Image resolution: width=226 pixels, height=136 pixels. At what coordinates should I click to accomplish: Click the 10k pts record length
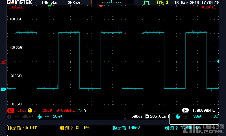click(x=49, y=3)
